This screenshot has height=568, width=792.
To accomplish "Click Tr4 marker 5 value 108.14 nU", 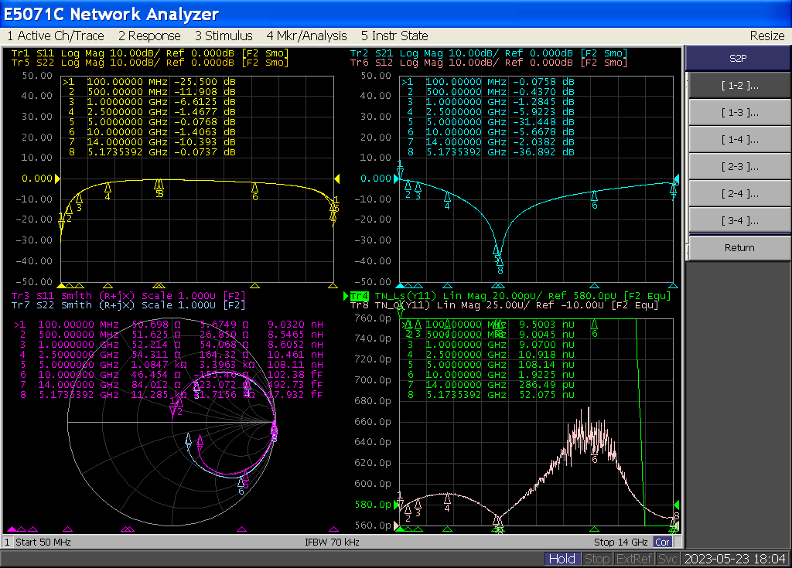I will click(547, 365).
